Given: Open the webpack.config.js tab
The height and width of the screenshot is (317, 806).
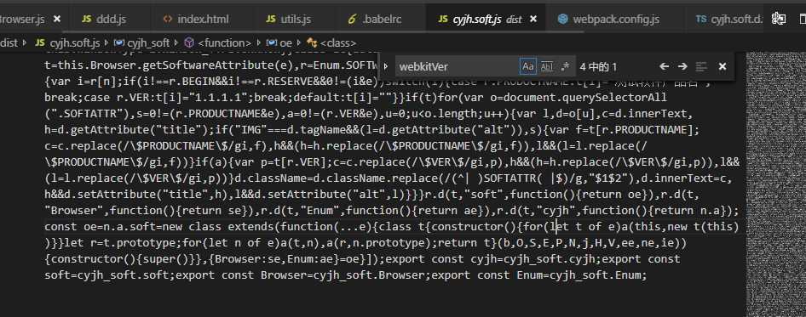Looking at the screenshot, I should coord(615,20).
